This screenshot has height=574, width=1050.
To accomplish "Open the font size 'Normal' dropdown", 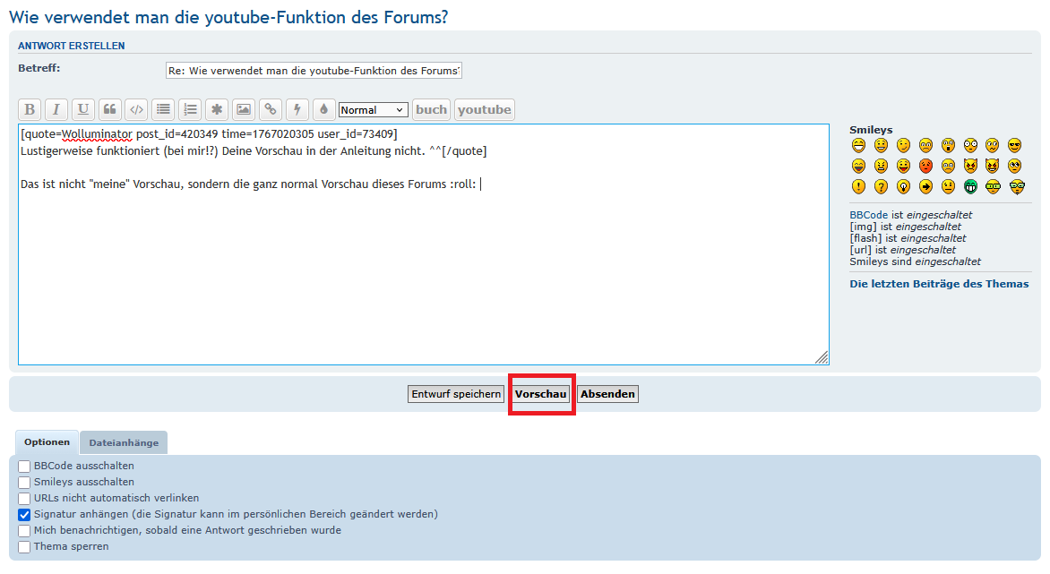I will (373, 110).
